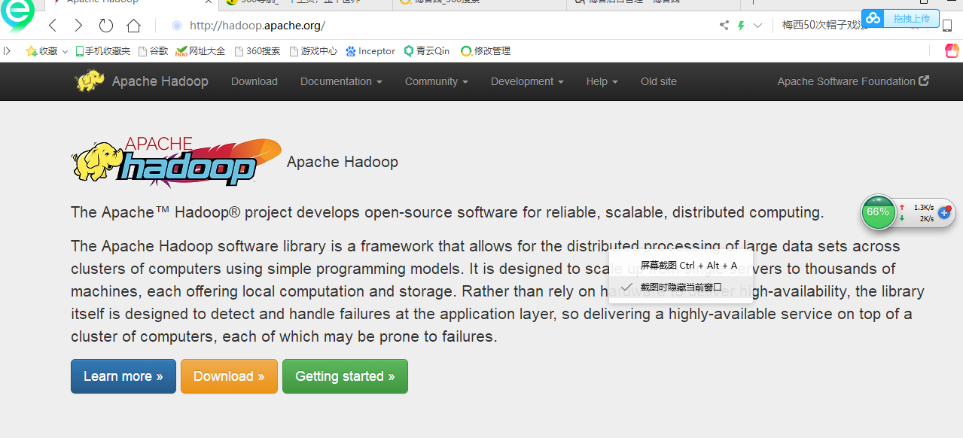The height and width of the screenshot is (438, 963).
Task: Go forward with the browser forward arrow
Action: point(78,26)
